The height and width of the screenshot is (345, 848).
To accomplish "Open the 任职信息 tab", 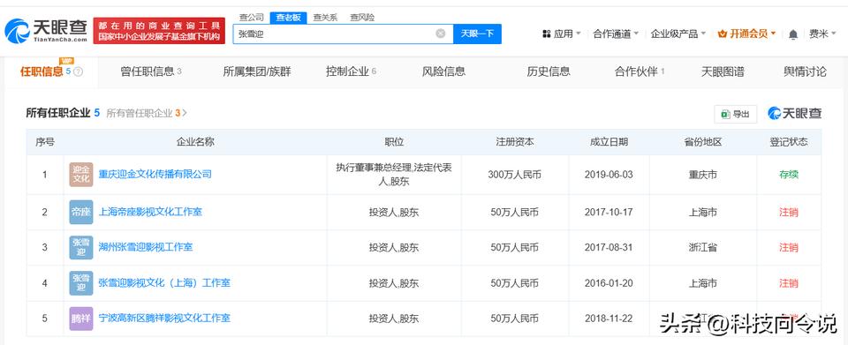I will [x=51, y=71].
